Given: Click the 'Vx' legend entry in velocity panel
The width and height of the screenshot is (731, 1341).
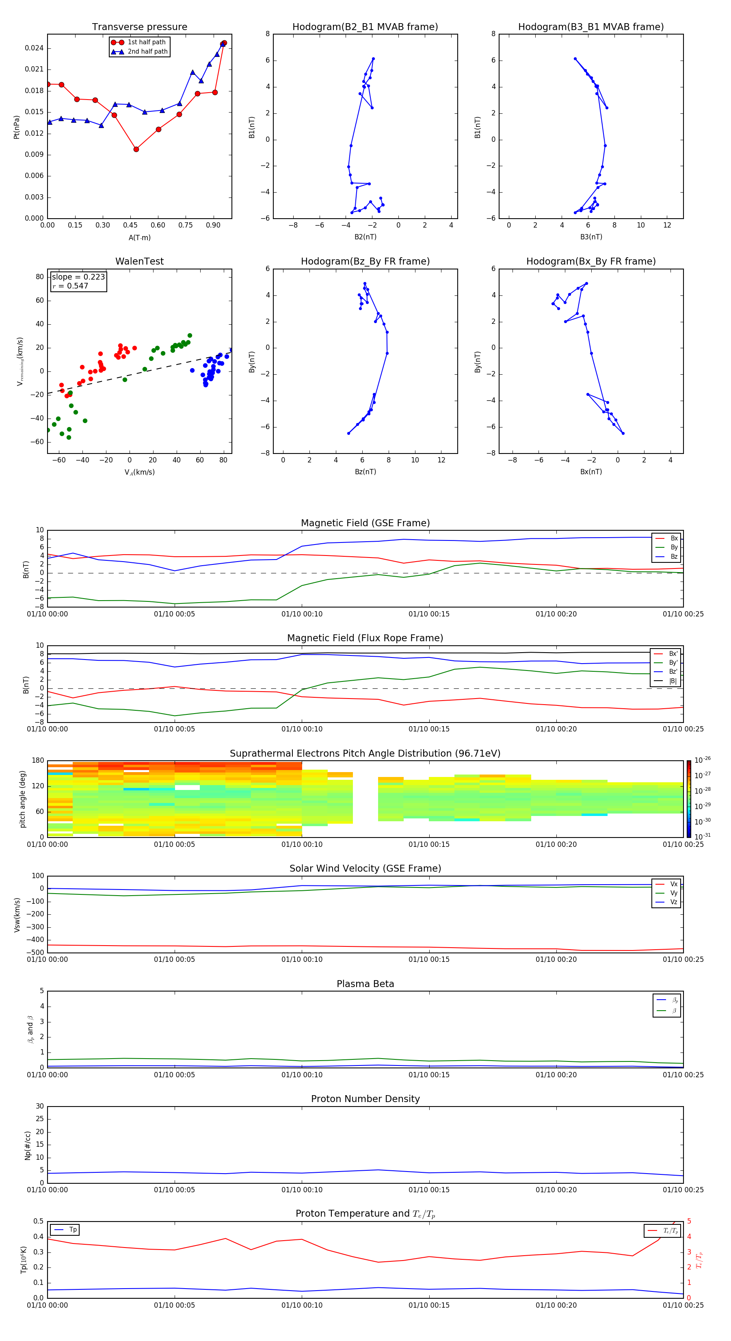Looking at the screenshot, I should (x=667, y=884).
